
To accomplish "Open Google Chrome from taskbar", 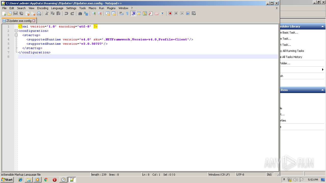I will click(46, 180).
